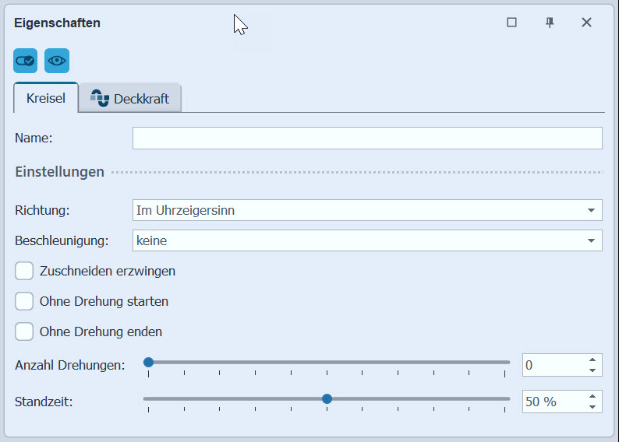Enable Zuschneiden erzwingen checkbox
The width and height of the screenshot is (619, 442).
[24, 272]
